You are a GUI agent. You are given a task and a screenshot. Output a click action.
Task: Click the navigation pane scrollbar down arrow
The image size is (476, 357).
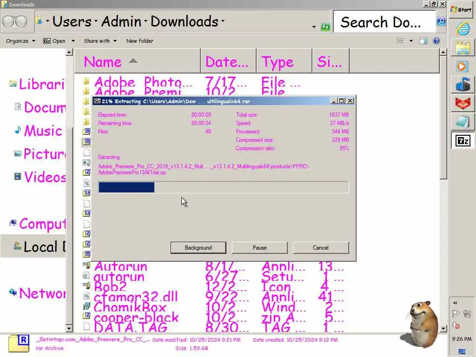[69, 329]
